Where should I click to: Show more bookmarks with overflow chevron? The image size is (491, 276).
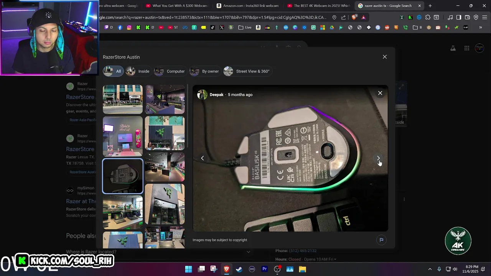point(481,28)
